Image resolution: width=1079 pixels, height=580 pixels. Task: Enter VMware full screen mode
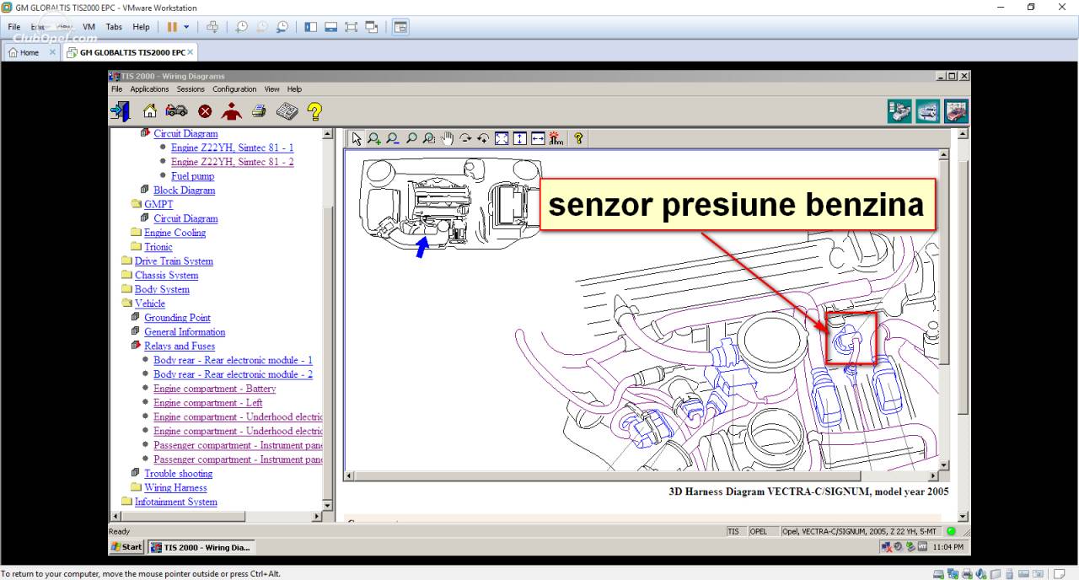click(x=352, y=27)
